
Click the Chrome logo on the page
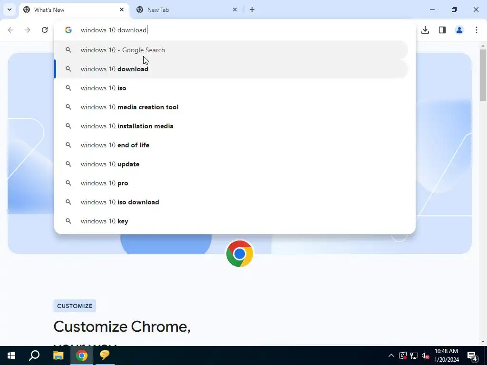pyautogui.click(x=240, y=254)
